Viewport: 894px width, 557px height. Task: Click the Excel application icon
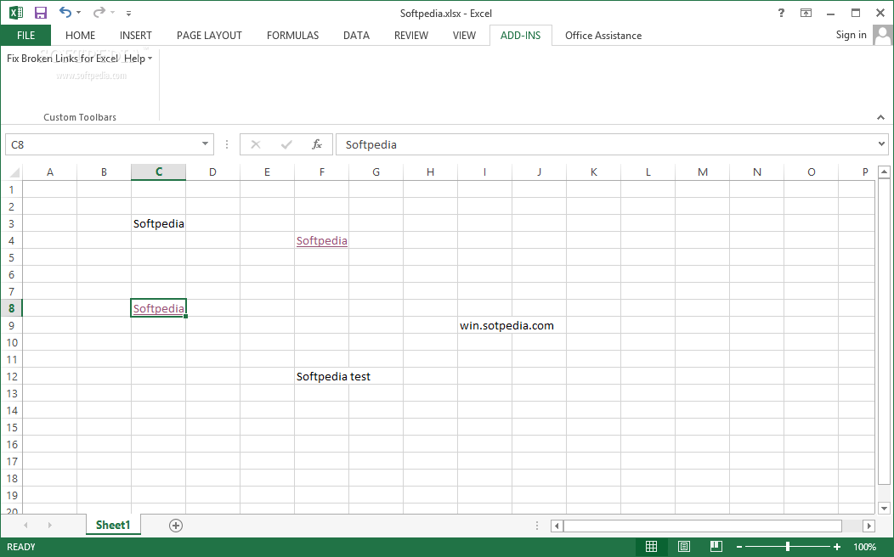(x=16, y=13)
